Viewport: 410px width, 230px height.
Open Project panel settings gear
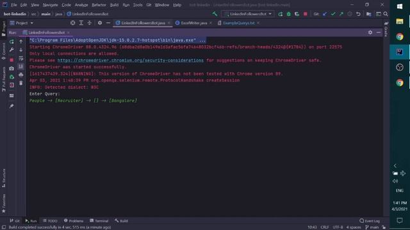click(x=100, y=23)
